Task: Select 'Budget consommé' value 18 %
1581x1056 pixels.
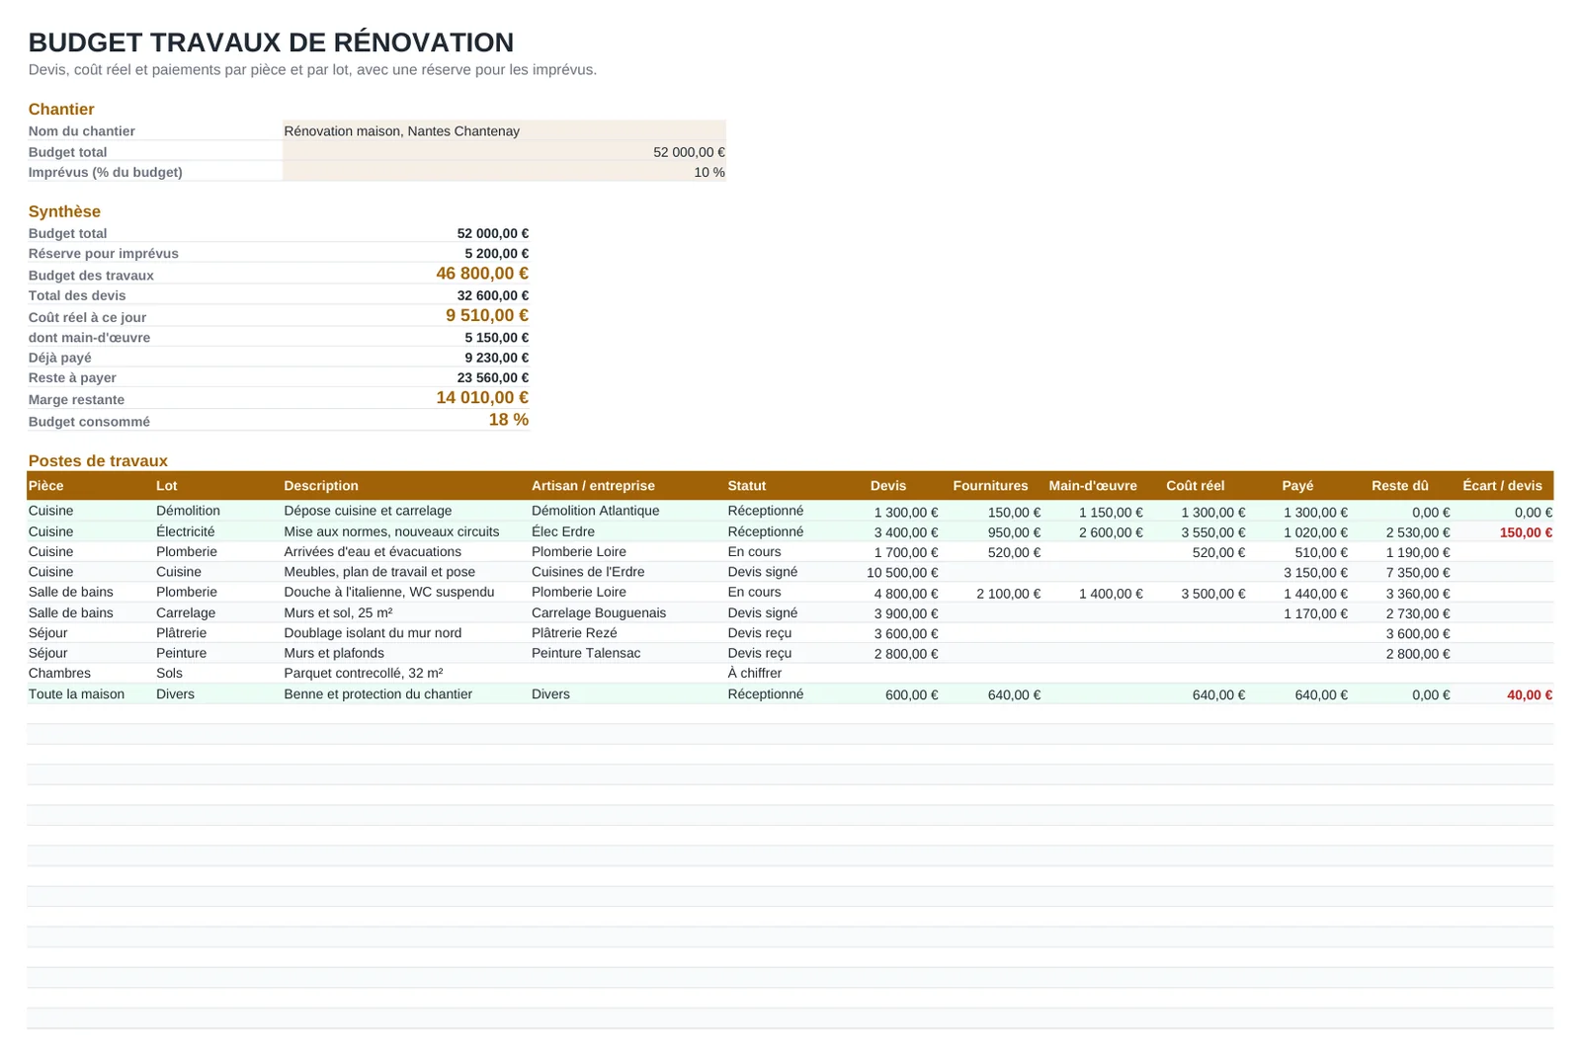Action: click(508, 420)
